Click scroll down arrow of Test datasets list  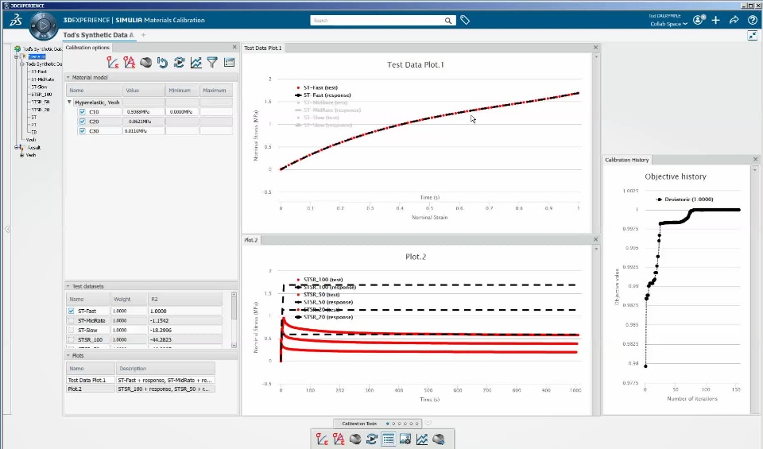click(234, 346)
